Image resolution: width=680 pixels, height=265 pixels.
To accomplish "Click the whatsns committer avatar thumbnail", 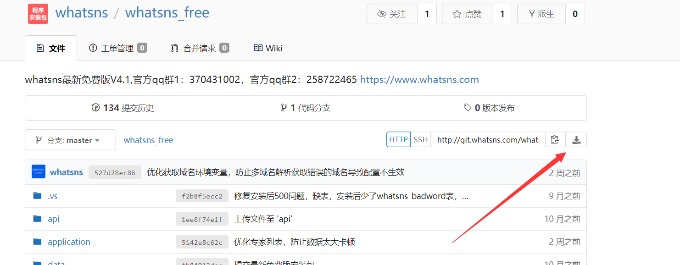I will click(x=39, y=172).
